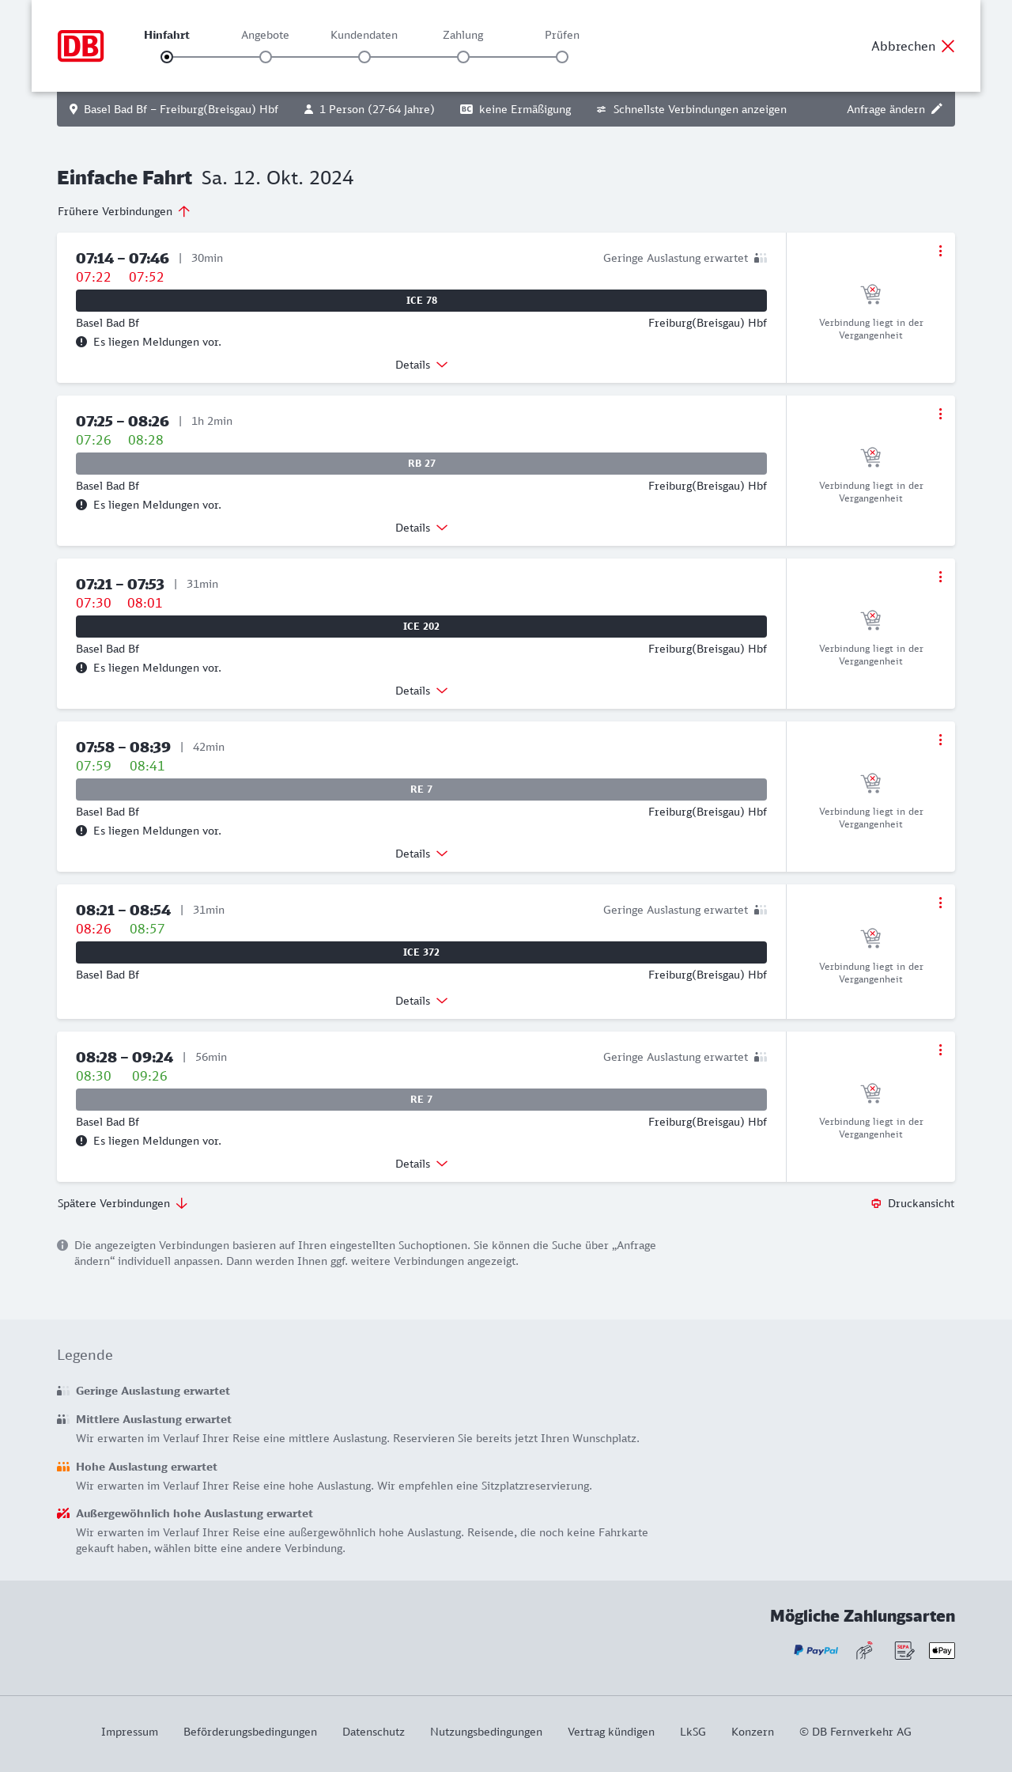Select the Angebote step circle
The height and width of the screenshot is (1772, 1012).
tap(266, 57)
